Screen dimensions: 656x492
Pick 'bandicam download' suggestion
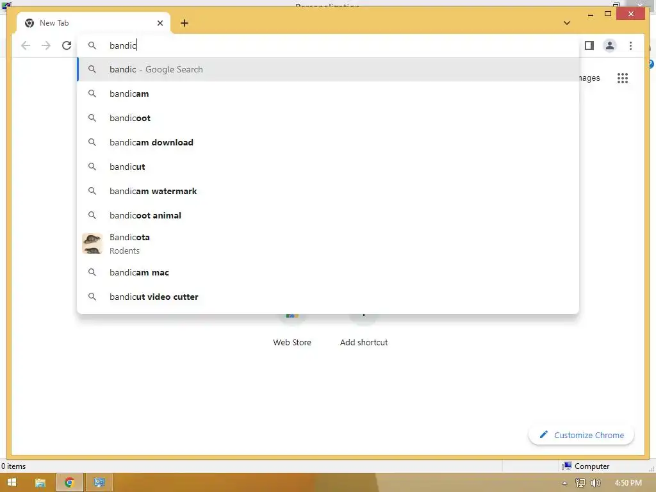(x=329, y=142)
